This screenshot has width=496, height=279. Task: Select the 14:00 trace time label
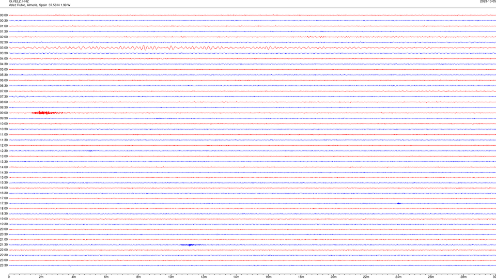click(4, 167)
